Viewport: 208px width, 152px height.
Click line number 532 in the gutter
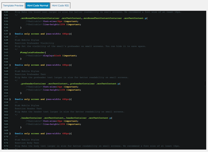pos(6,18)
